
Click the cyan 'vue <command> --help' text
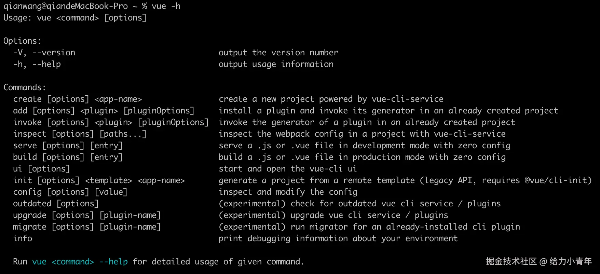80,262
